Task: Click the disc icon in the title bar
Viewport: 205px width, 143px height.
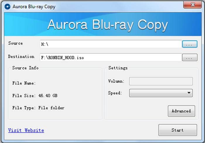Action: click(8, 6)
